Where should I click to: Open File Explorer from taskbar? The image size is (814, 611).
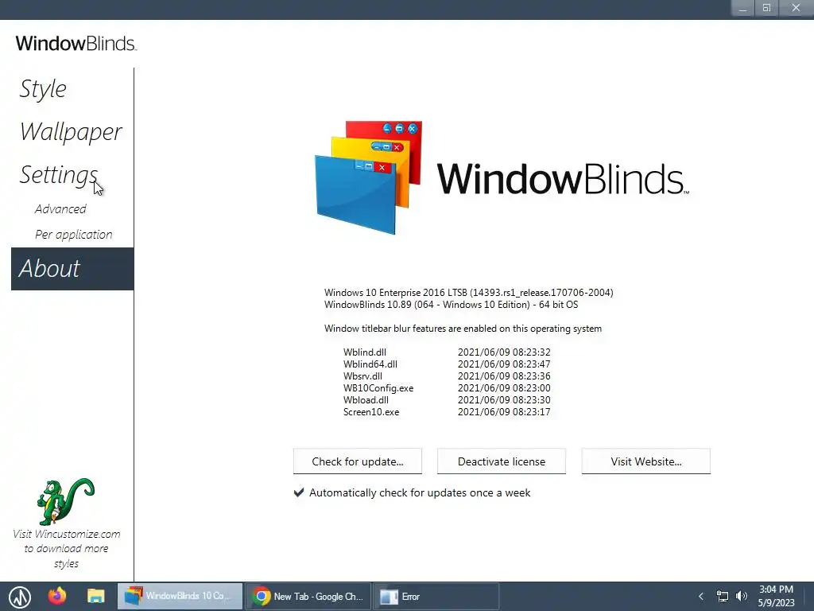[x=96, y=596]
